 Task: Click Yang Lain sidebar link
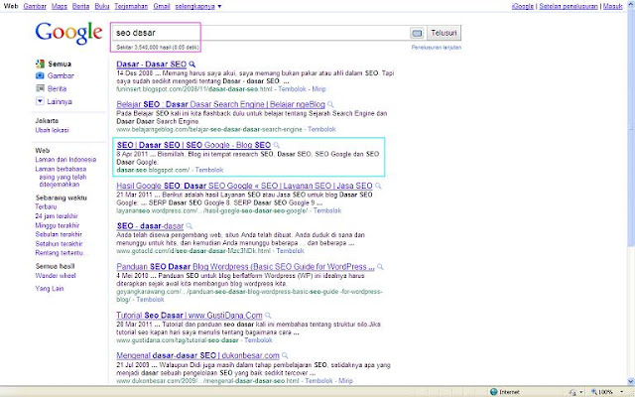pyautogui.click(x=50, y=289)
